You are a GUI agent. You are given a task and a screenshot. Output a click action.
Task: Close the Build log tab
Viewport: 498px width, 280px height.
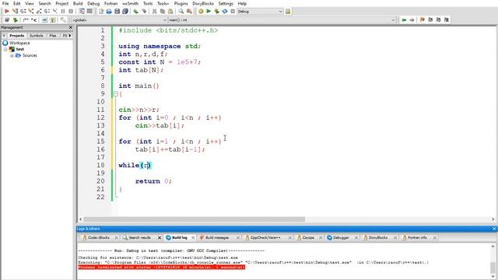pyautogui.click(x=193, y=237)
